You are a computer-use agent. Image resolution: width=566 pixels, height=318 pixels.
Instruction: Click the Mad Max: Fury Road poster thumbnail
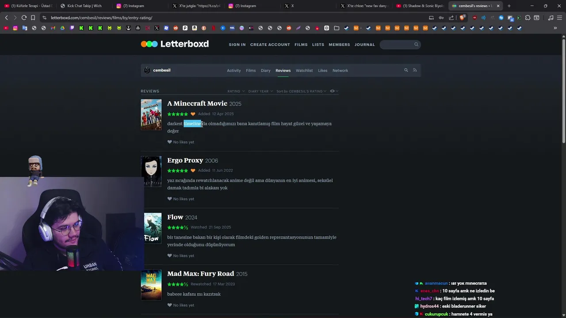pyautogui.click(x=151, y=285)
